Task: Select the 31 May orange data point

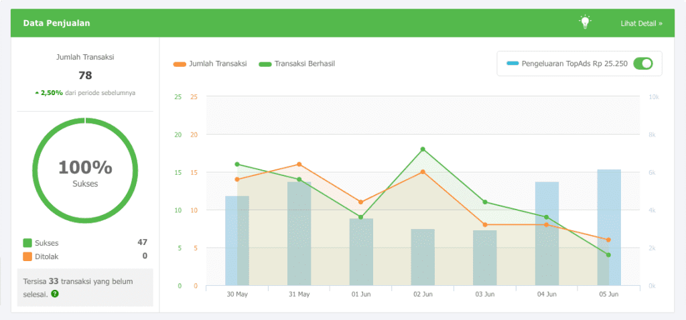Action: point(299,165)
